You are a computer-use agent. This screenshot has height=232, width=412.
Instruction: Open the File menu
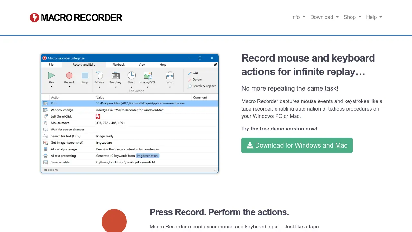(51, 64)
